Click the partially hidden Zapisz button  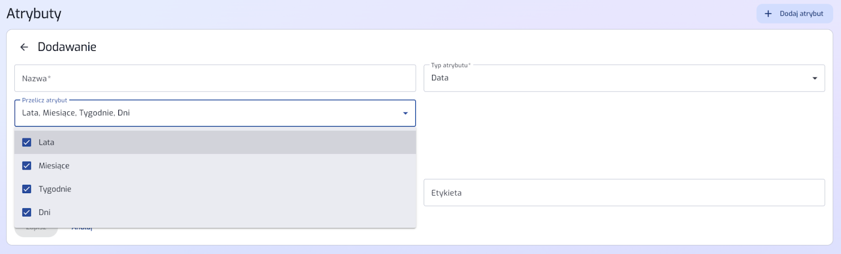pyautogui.click(x=36, y=231)
